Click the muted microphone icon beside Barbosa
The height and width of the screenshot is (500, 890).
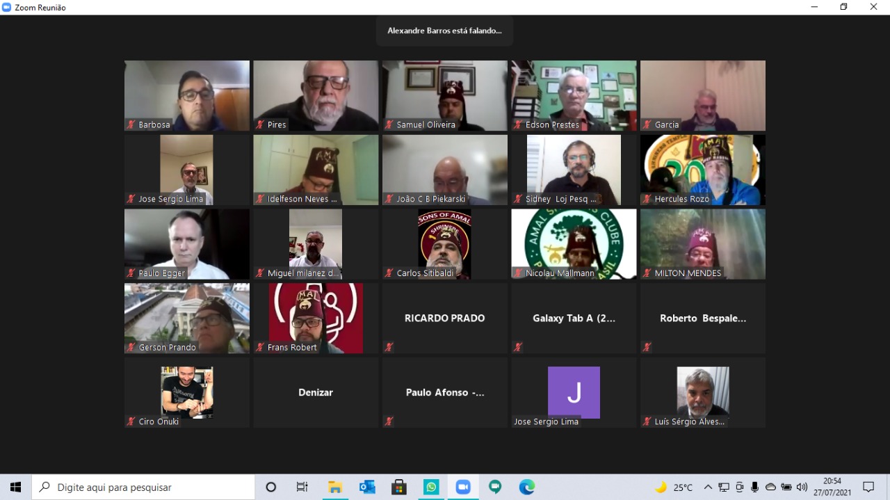point(131,125)
